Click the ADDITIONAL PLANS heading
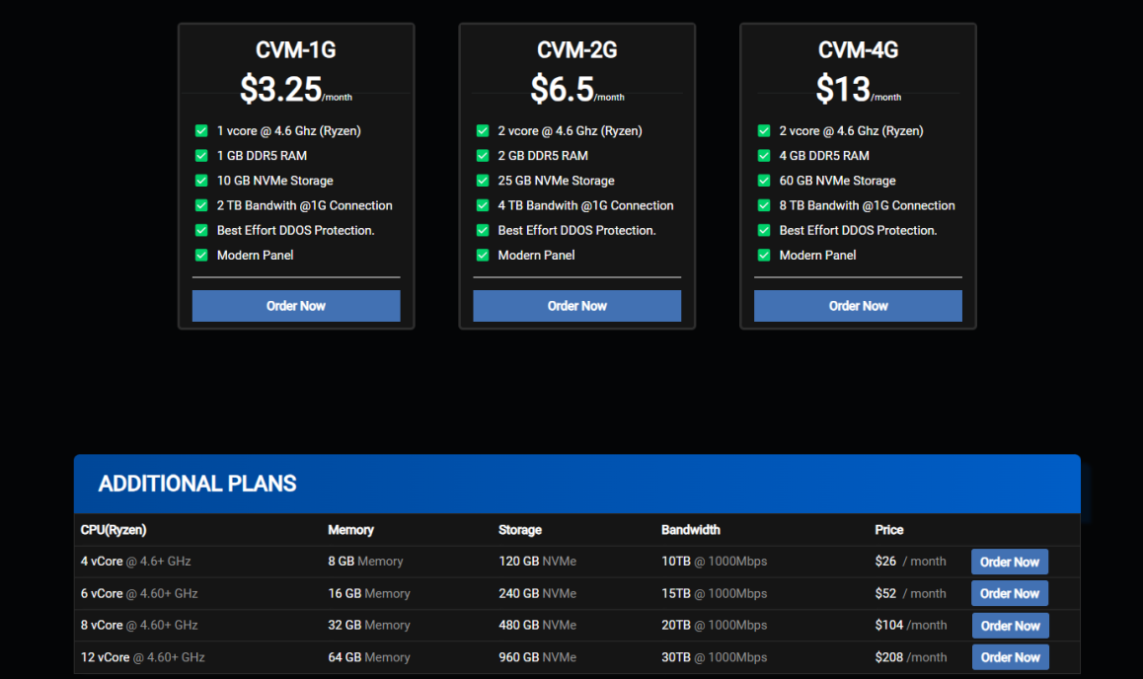The height and width of the screenshot is (679, 1143). [197, 484]
